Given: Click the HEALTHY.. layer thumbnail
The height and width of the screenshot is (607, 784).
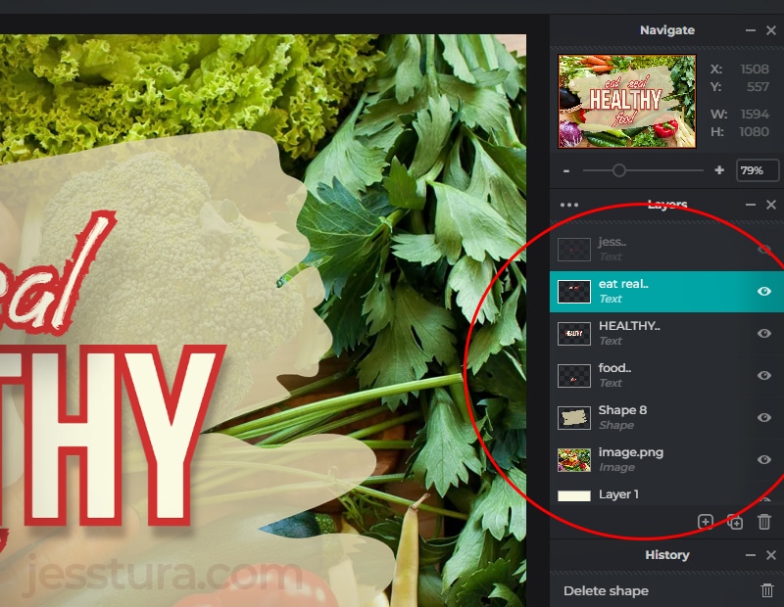Looking at the screenshot, I should (574, 333).
